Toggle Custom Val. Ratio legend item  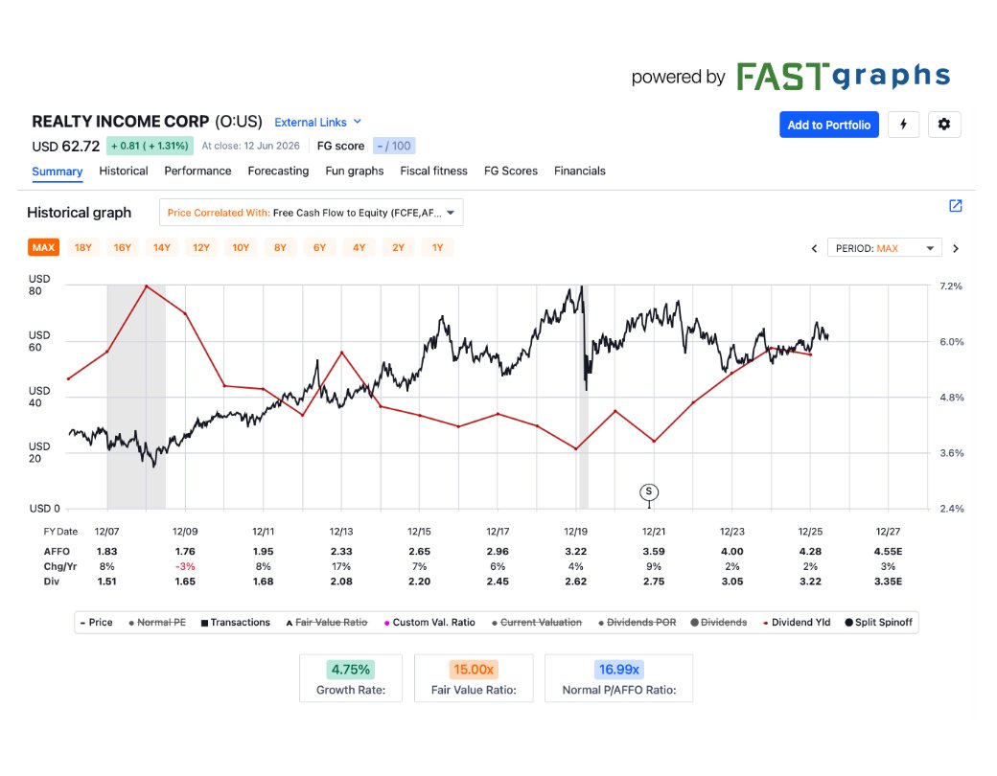tap(429, 622)
